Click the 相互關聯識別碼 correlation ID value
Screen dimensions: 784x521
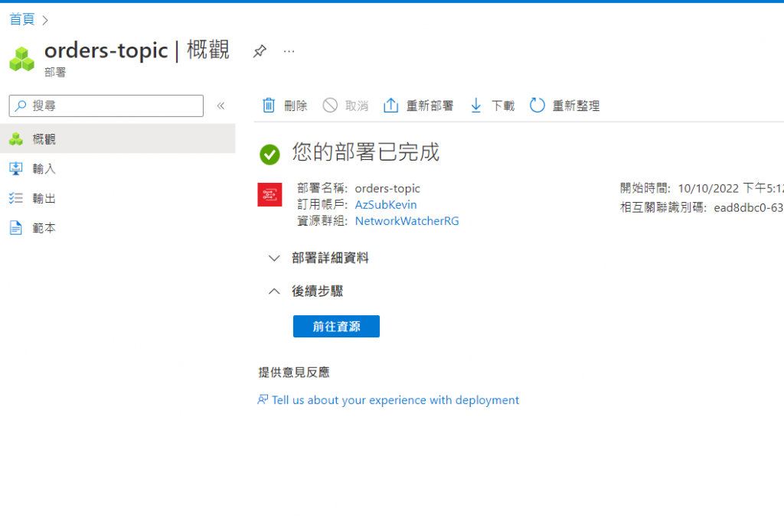[749, 208]
